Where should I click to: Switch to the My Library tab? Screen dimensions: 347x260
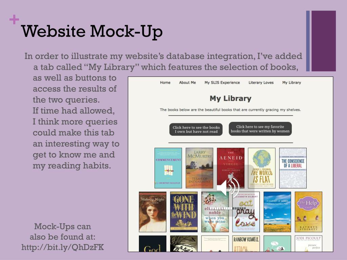(291, 83)
